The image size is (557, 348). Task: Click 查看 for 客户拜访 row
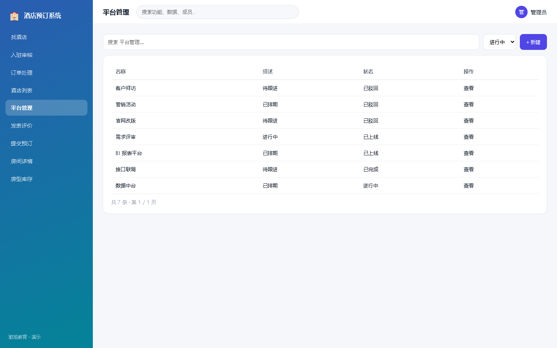(469, 88)
